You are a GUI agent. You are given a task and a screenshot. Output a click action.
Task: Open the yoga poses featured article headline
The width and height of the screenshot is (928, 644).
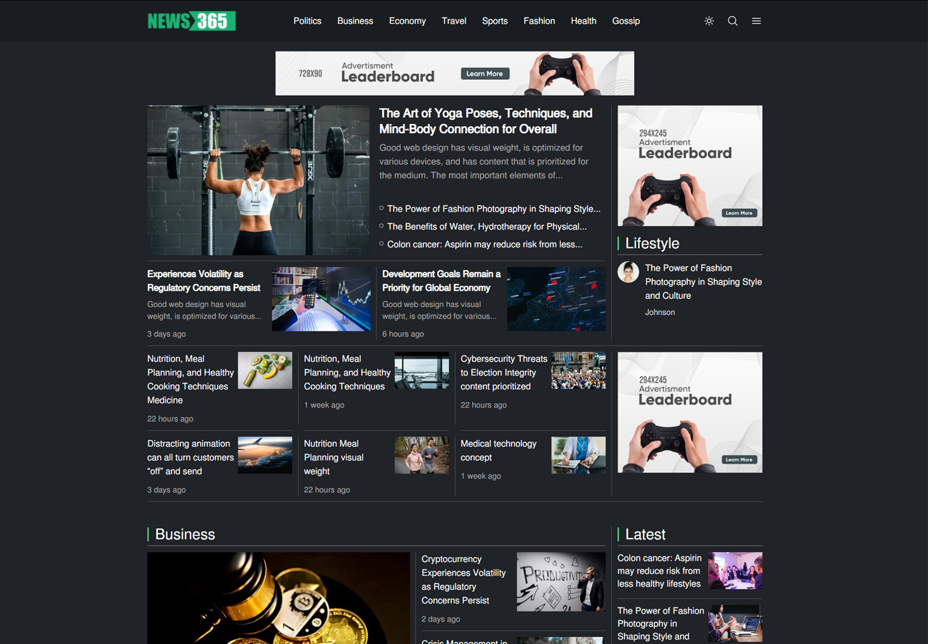[485, 121]
